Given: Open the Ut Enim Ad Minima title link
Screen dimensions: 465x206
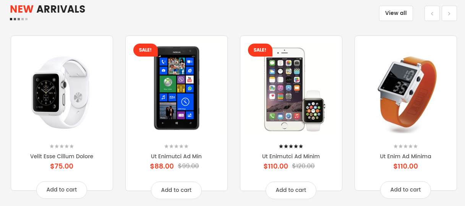Looking at the screenshot, I should [406, 156].
